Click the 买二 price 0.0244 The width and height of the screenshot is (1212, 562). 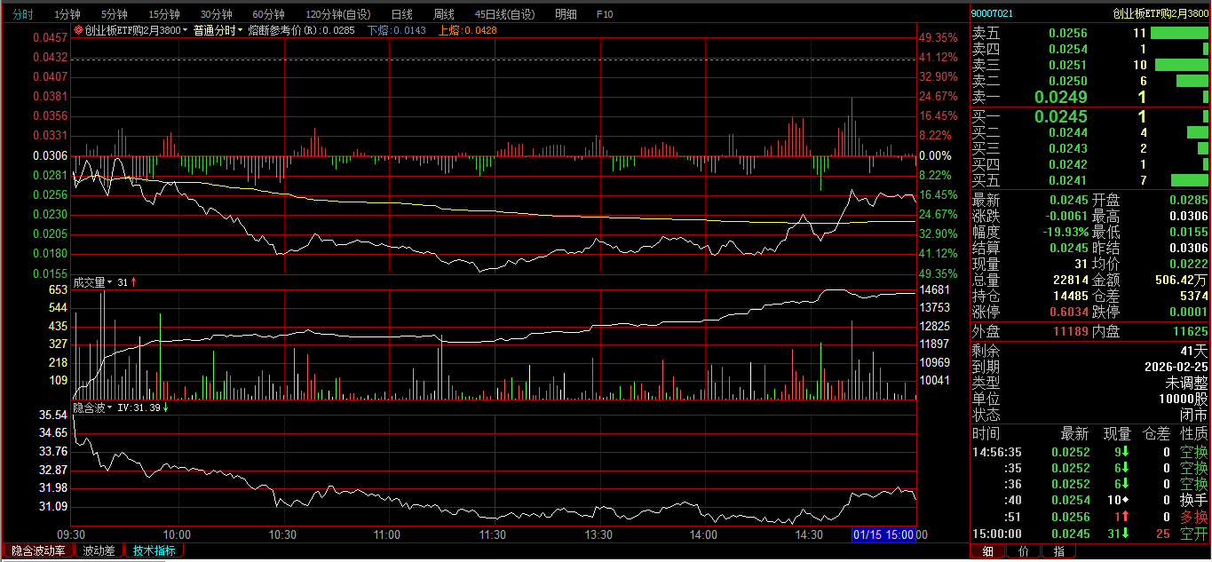1067,132
